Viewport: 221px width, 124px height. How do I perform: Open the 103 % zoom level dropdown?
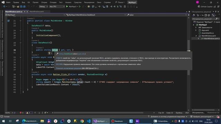click(9, 113)
